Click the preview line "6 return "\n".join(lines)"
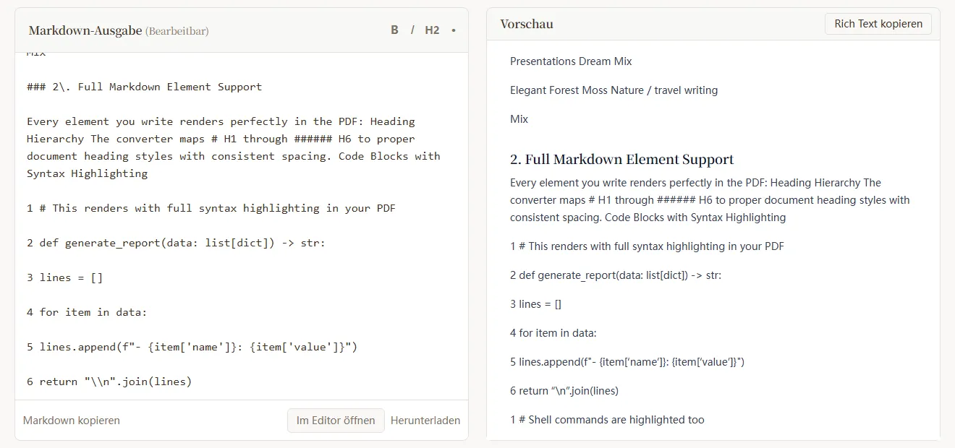 click(564, 391)
